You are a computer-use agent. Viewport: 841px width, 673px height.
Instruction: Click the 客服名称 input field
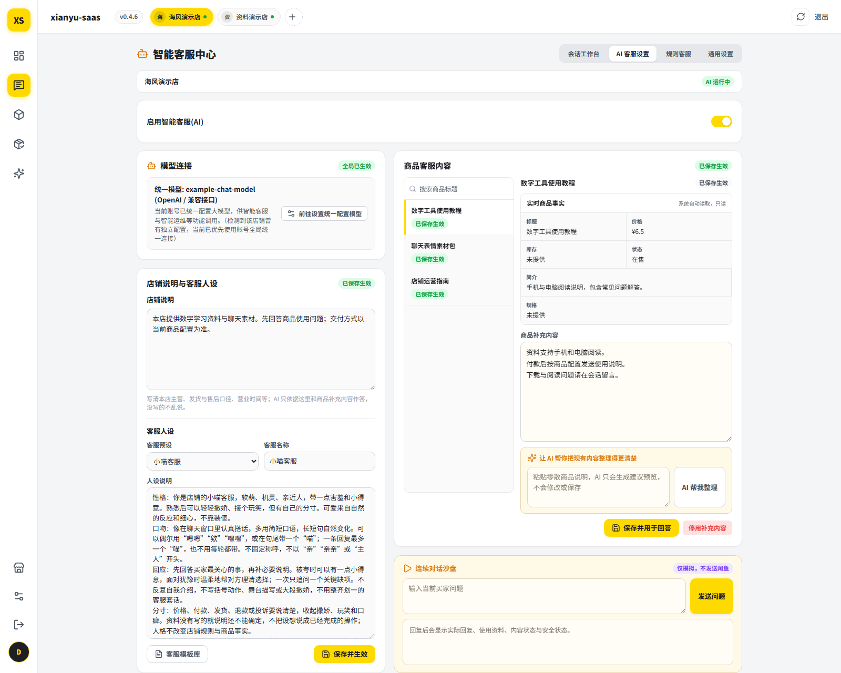319,461
